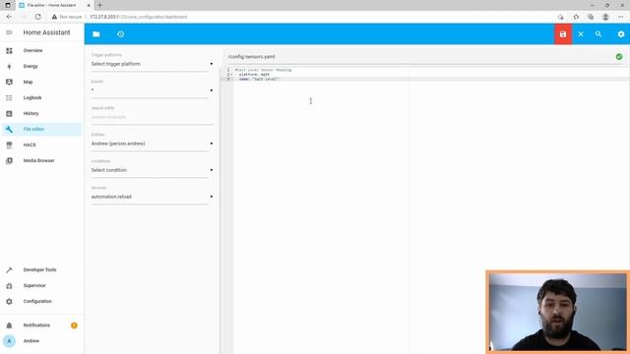Image resolution: width=630 pixels, height=354 pixels.
Task: Open the Select condition dropdown
Action: pyautogui.click(x=152, y=170)
